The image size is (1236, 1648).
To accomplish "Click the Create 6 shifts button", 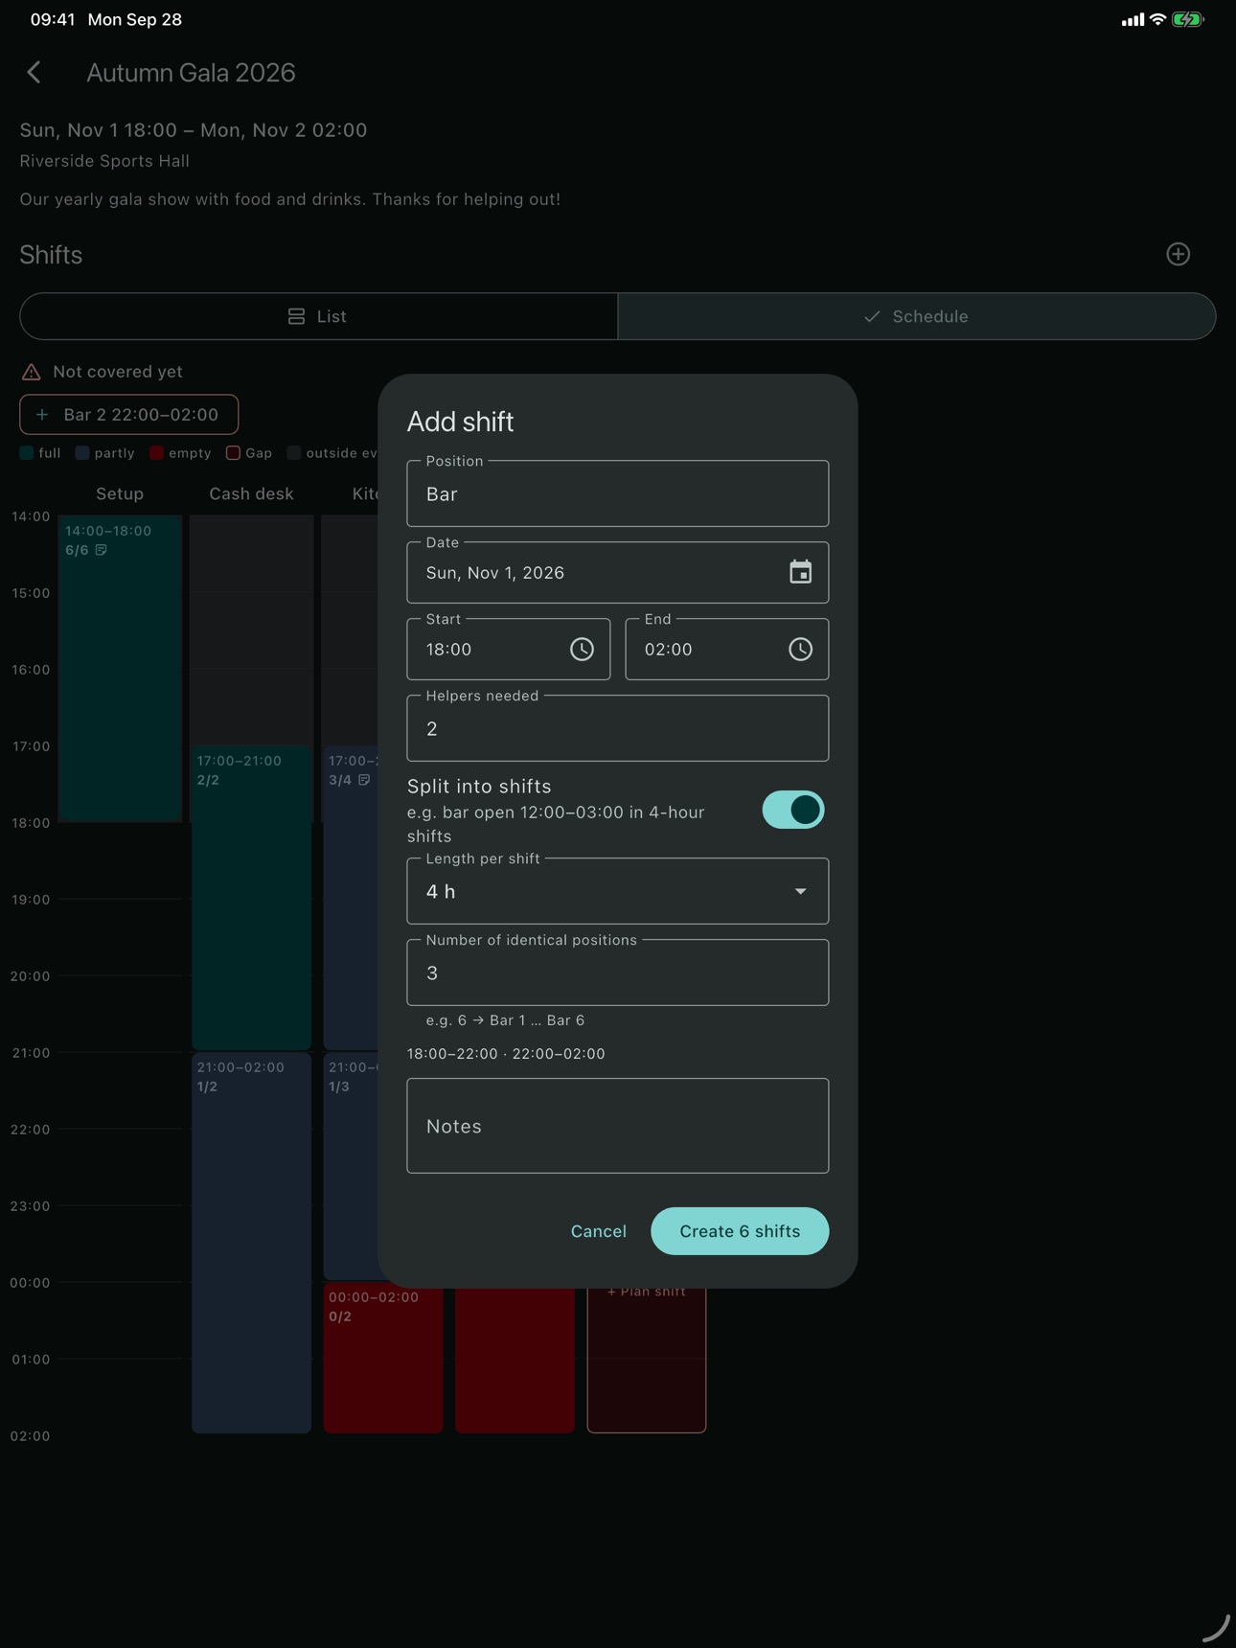I will (x=740, y=1231).
